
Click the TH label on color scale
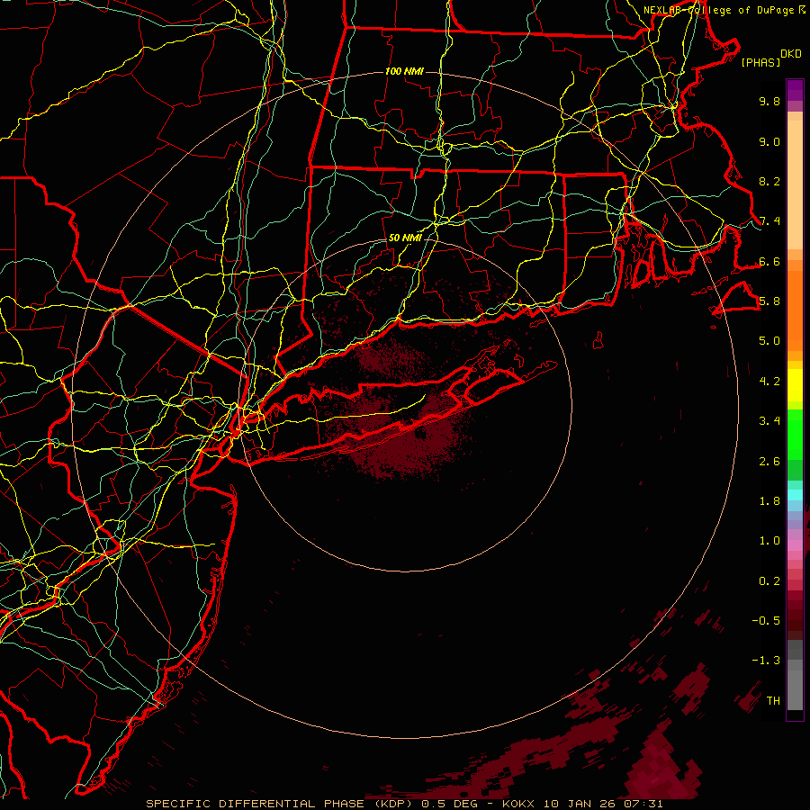click(x=773, y=701)
